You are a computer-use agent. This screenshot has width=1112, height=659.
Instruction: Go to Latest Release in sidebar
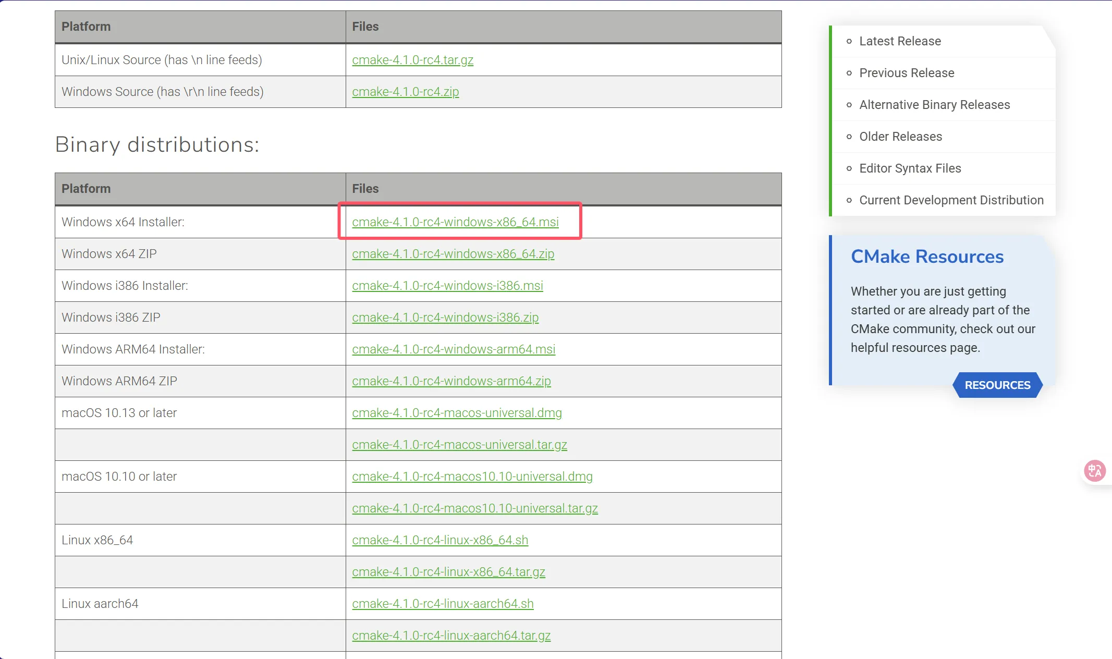900,41
